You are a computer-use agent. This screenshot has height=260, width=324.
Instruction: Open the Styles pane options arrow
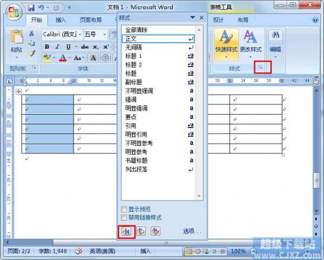193,18
